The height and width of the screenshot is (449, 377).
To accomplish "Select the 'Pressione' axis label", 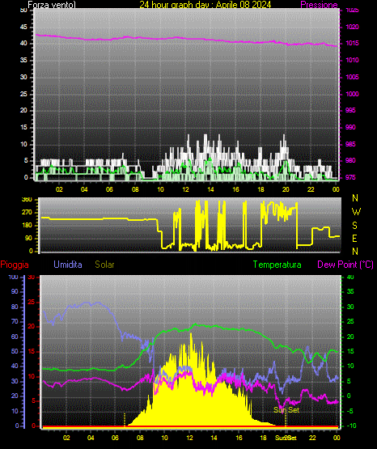I will pos(319,5).
